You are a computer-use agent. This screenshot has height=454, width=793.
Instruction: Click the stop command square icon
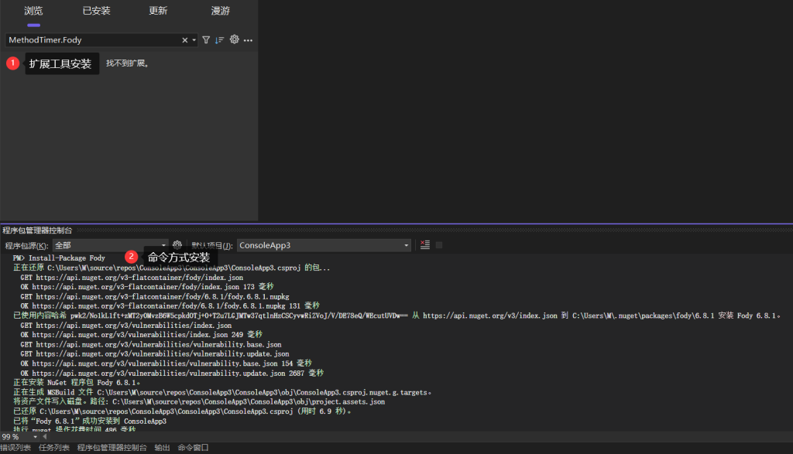click(x=439, y=244)
